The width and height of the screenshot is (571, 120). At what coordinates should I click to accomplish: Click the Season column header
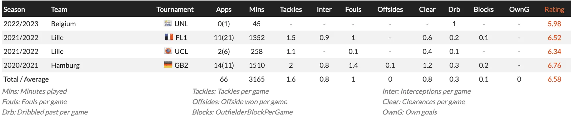pos(14,10)
